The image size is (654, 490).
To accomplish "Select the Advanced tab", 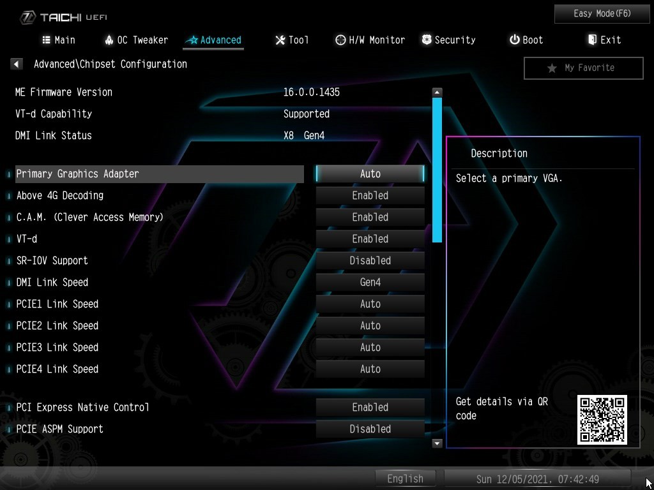I will click(x=213, y=40).
